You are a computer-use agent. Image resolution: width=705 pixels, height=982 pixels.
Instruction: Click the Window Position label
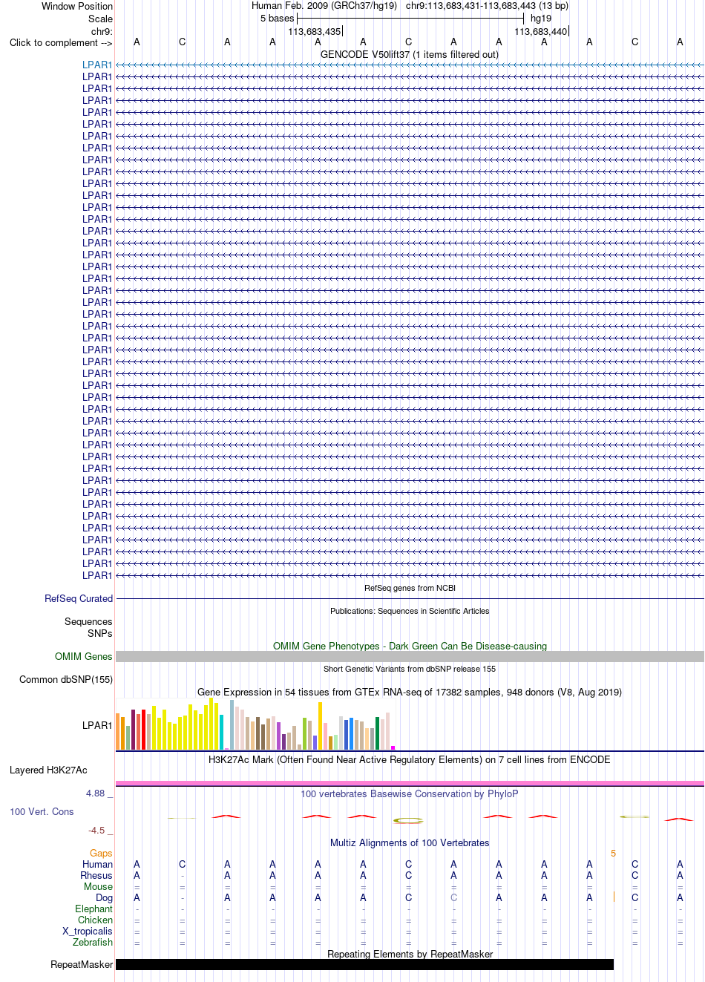click(77, 6)
